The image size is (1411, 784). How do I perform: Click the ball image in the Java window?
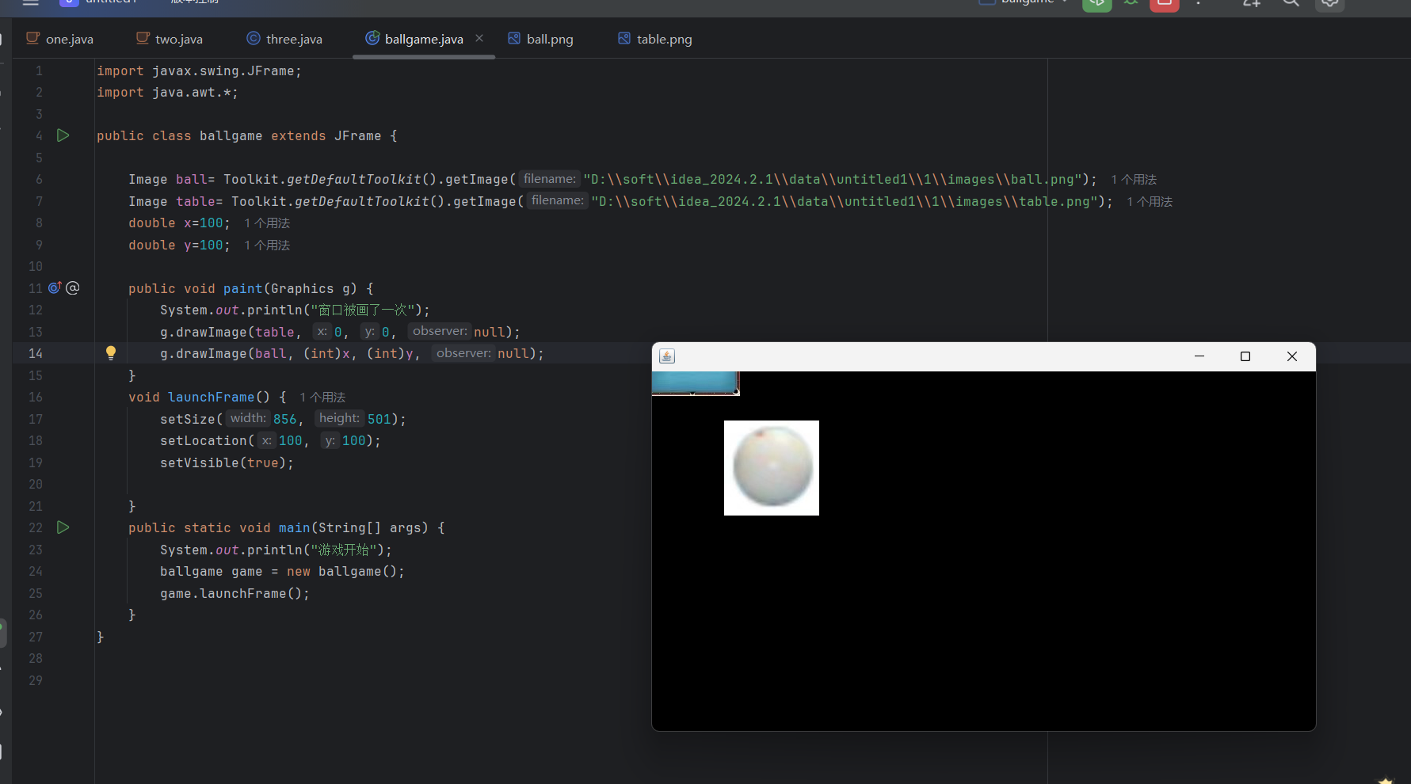pos(772,468)
